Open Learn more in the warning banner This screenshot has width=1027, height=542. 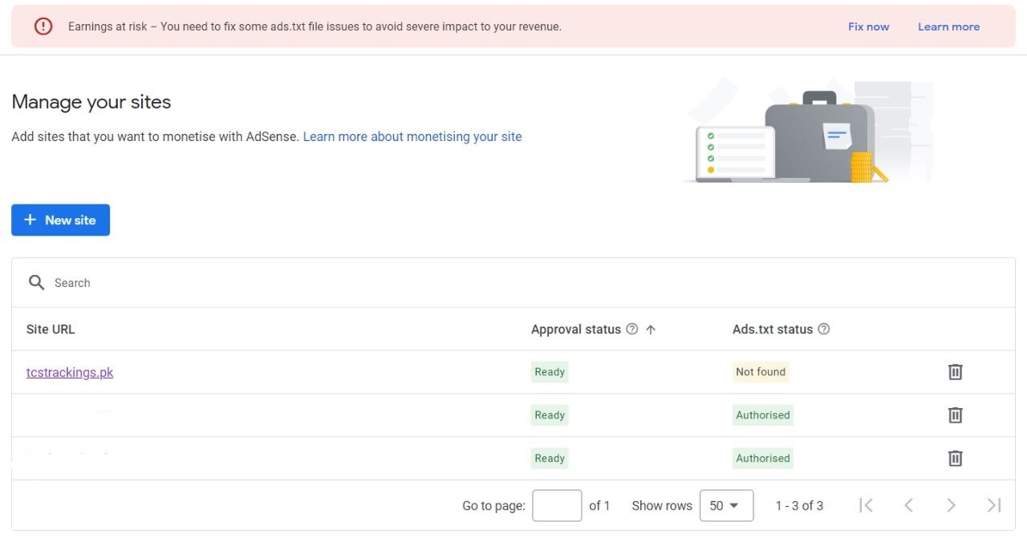948,26
